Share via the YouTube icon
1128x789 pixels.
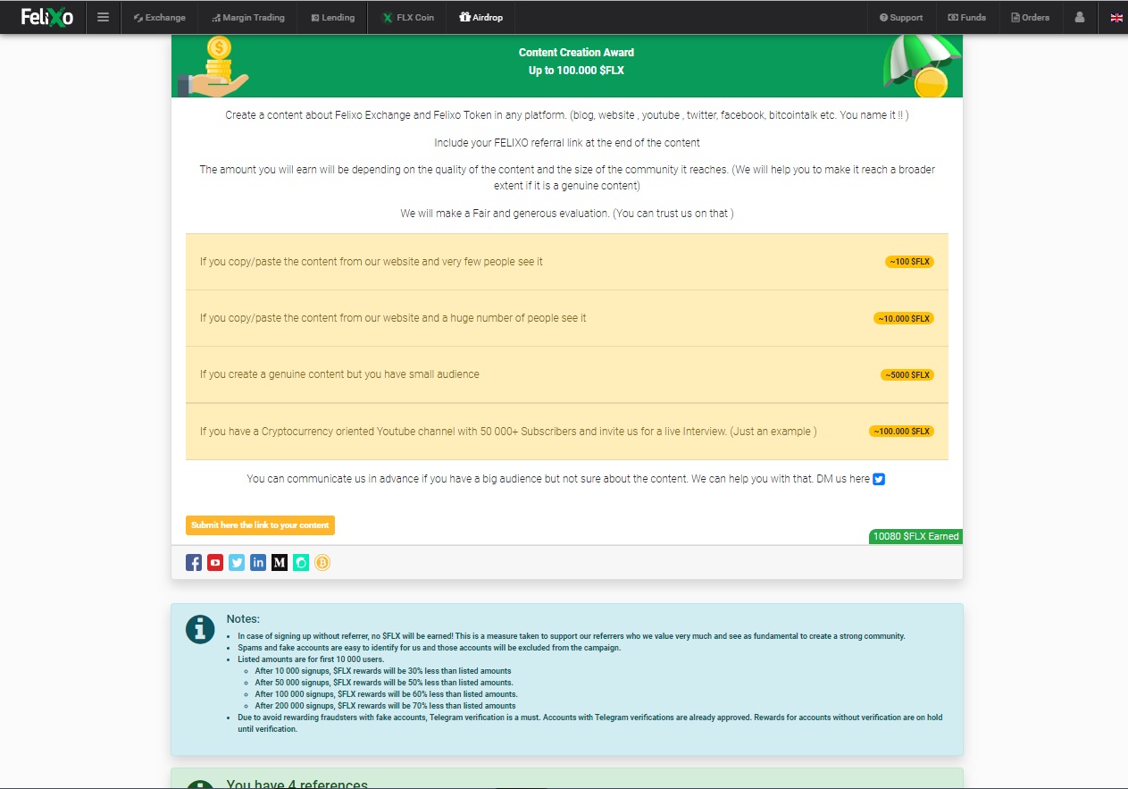pos(215,562)
